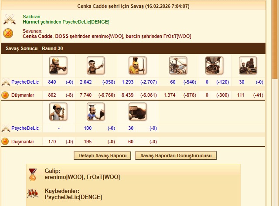Select the swordsman unit icon
Screen dimensions: 279x206
tap(96, 65)
